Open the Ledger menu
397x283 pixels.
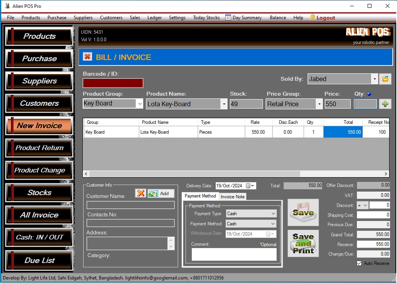pyautogui.click(x=155, y=18)
